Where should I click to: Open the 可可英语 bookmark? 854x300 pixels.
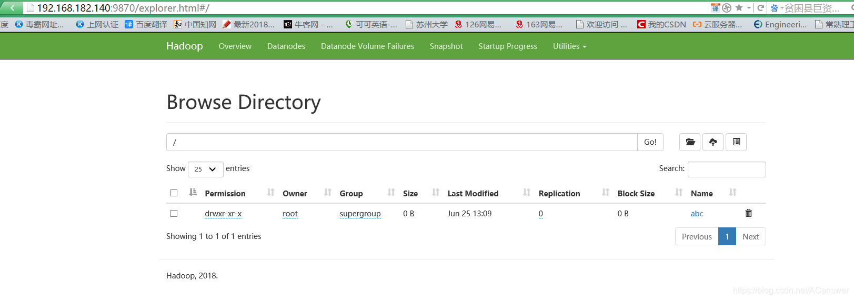(x=371, y=24)
